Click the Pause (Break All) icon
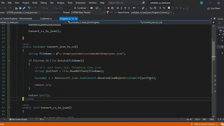 point(105,8)
